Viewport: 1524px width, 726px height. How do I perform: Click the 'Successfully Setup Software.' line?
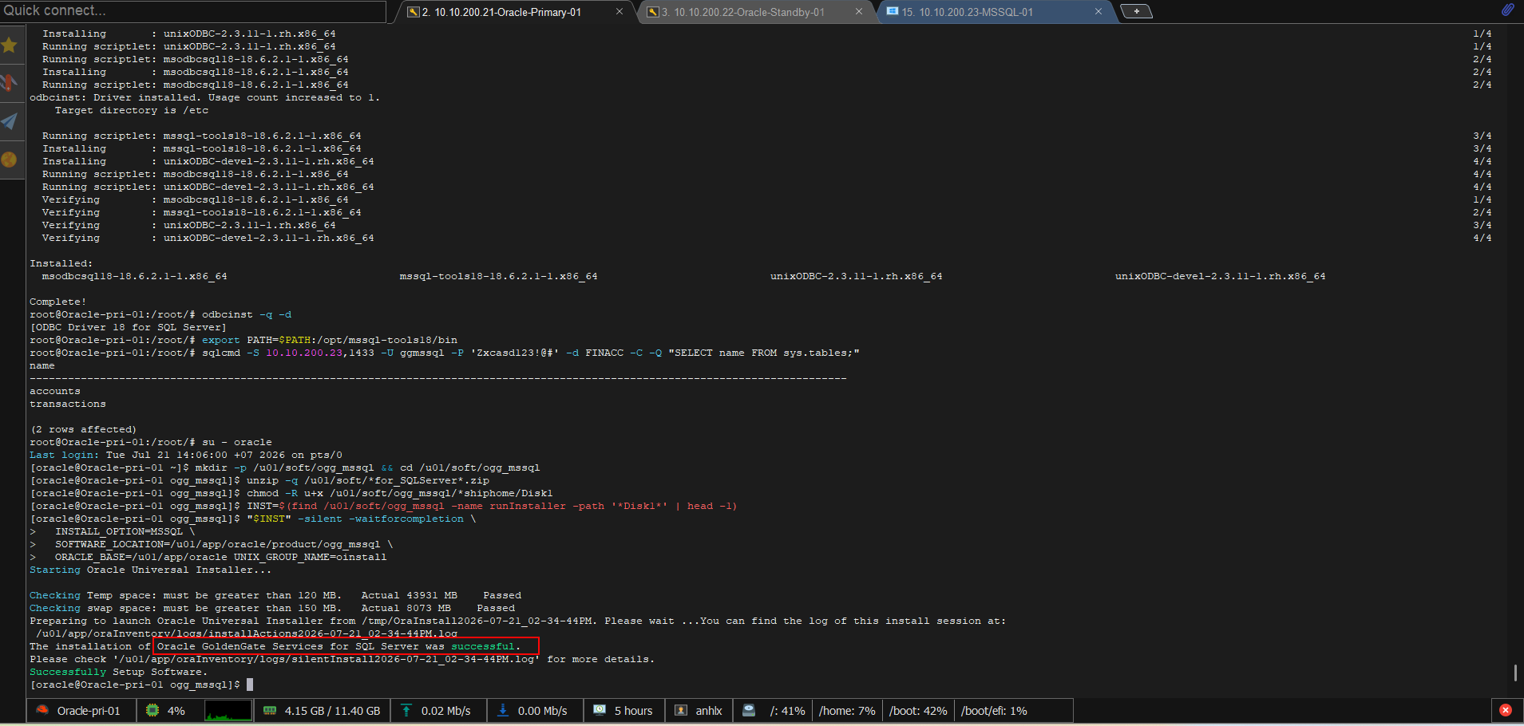pos(119,672)
